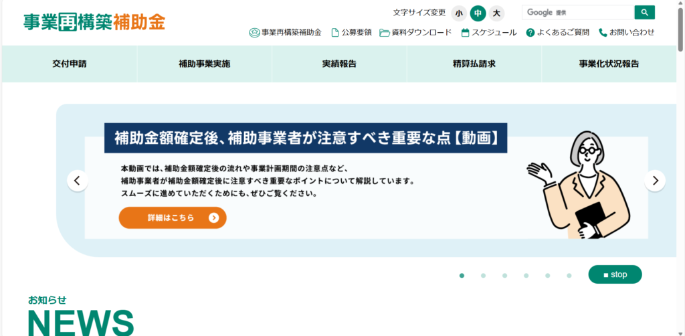Jump to the third carousel dot
Screen dimensions: 685x336
pyautogui.click(x=505, y=275)
